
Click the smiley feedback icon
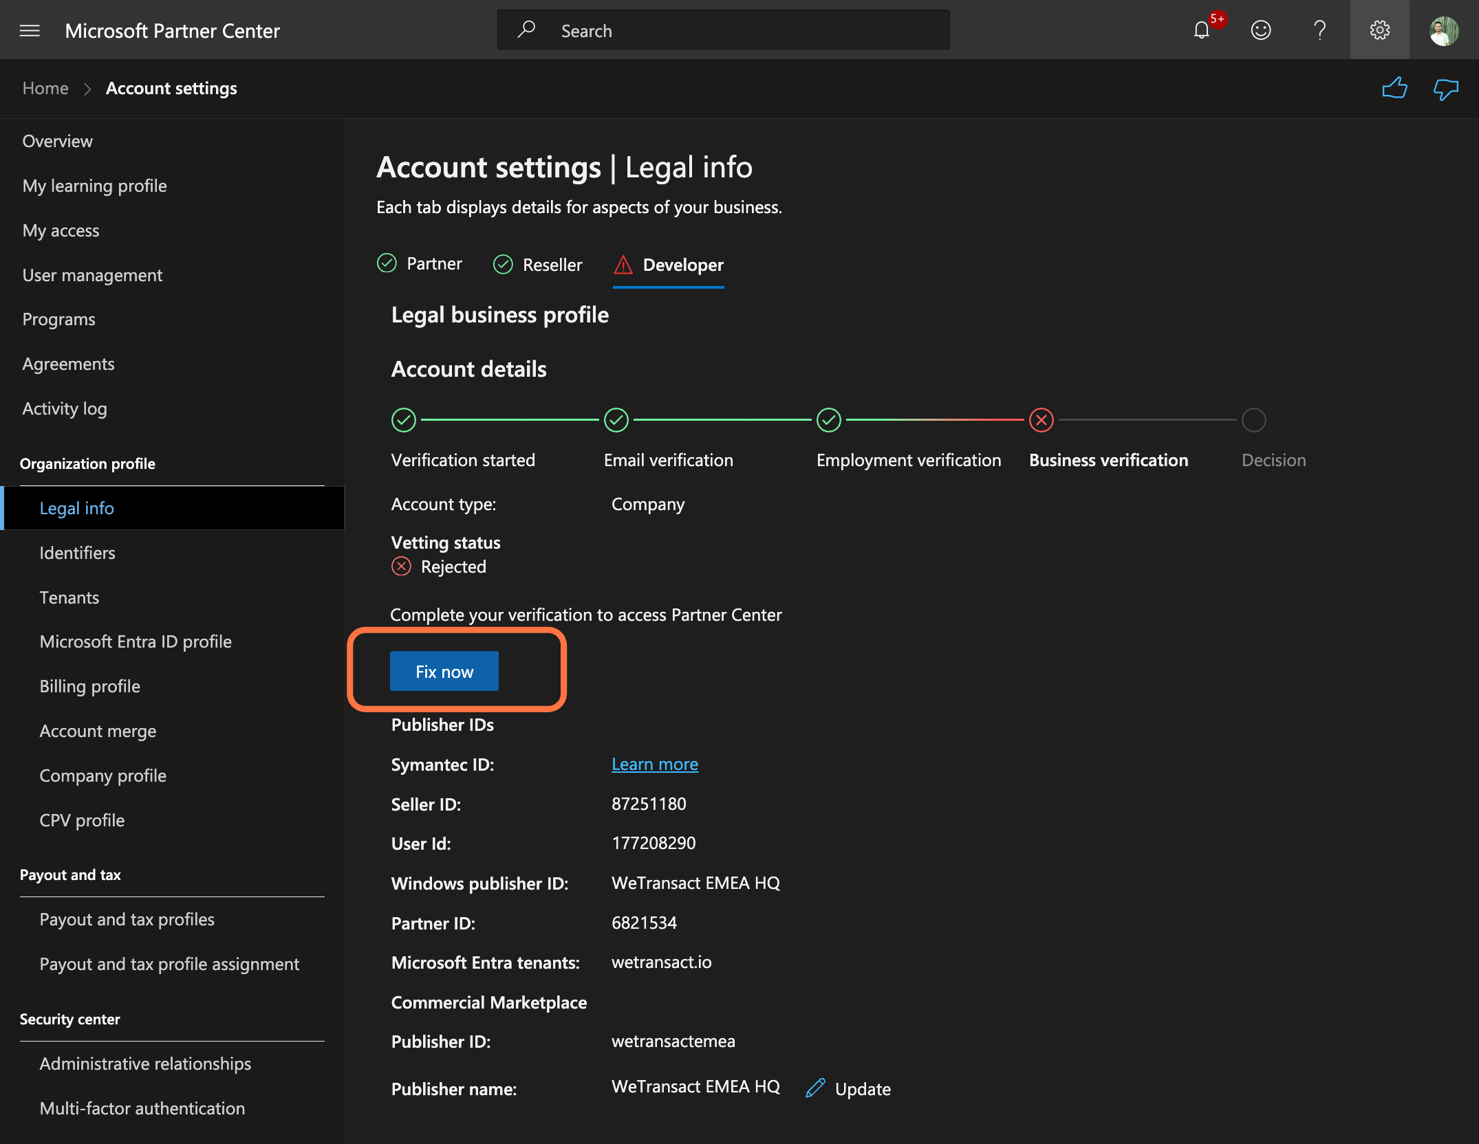pyautogui.click(x=1260, y=30)
